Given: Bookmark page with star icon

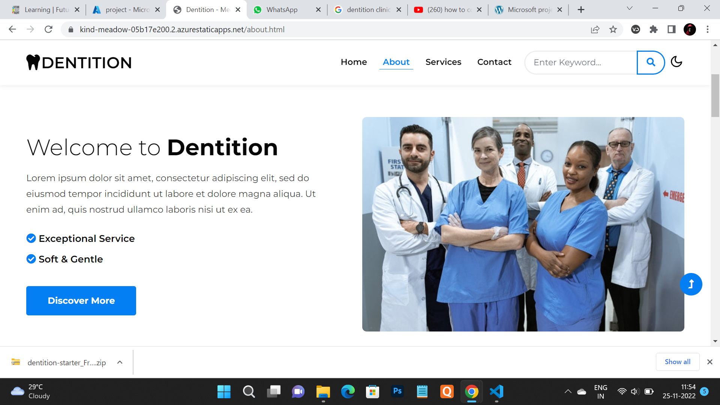Looking at the screenshot, I should coord(613,29).
